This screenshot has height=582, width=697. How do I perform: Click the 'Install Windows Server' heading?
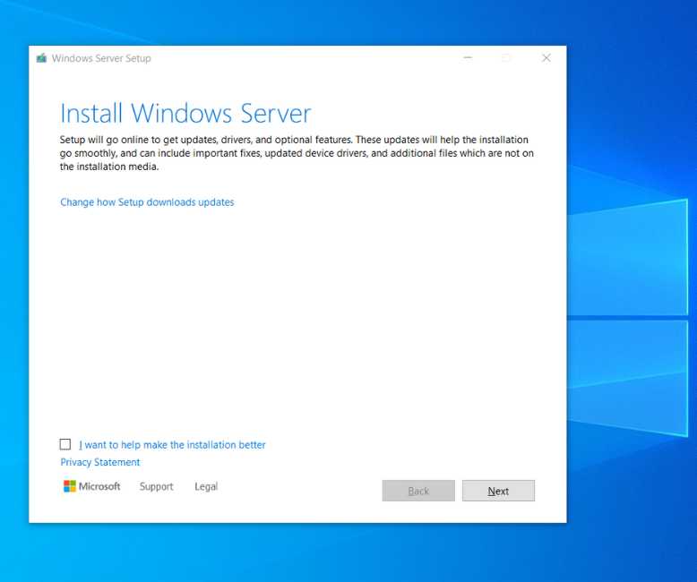(185, 114)
